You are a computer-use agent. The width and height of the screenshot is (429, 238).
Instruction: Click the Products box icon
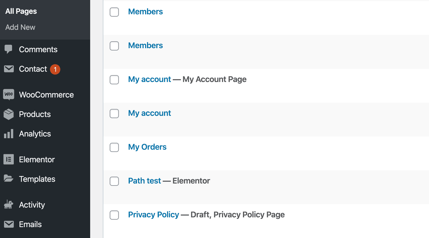pos(9,114)
